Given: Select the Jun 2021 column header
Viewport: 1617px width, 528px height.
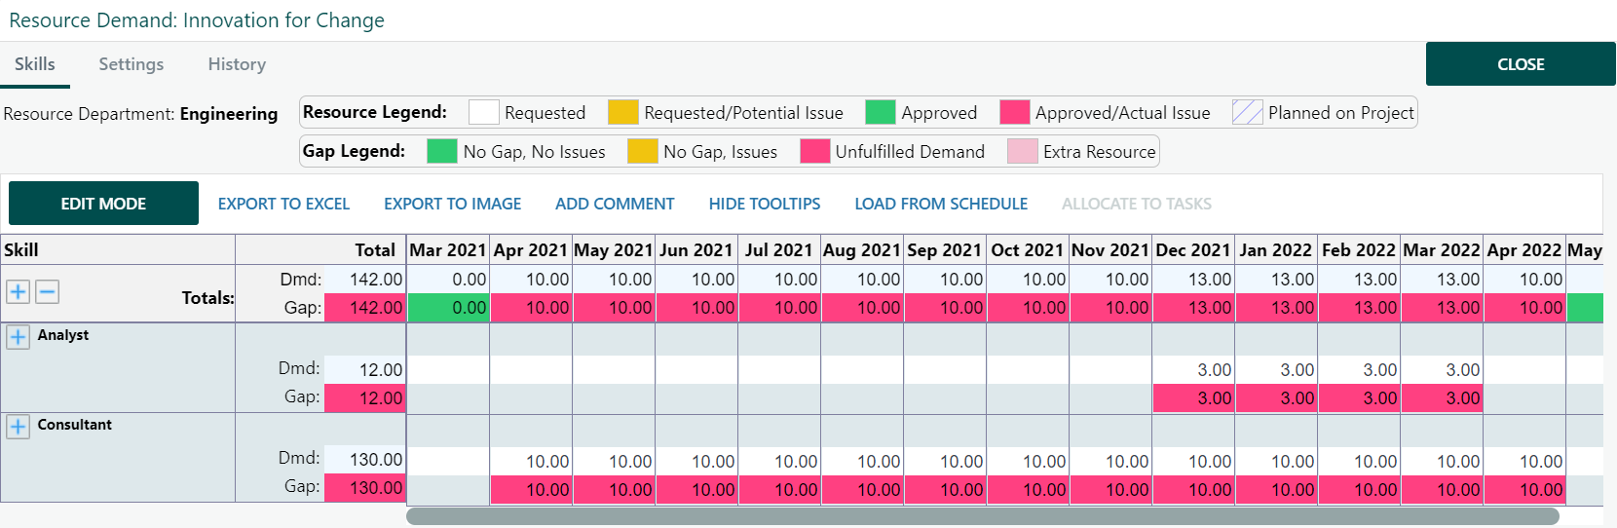Looking at the screenshot, I should pos(696,249).
